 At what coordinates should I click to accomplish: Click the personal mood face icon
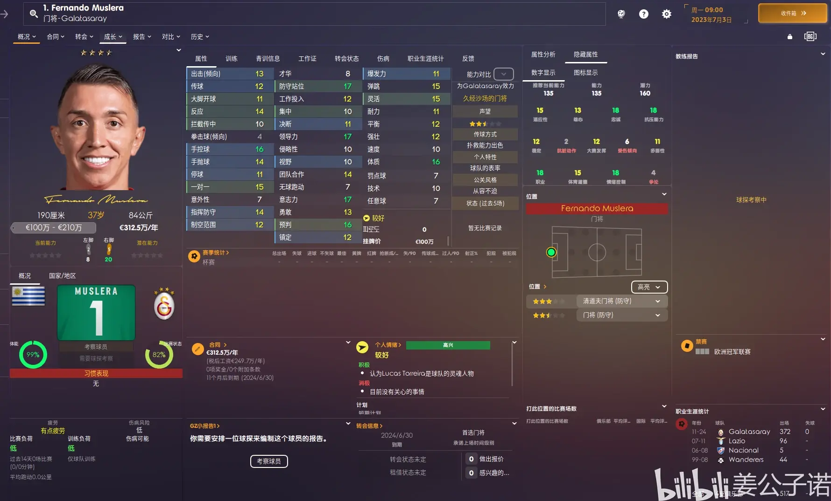coord(362,347)
